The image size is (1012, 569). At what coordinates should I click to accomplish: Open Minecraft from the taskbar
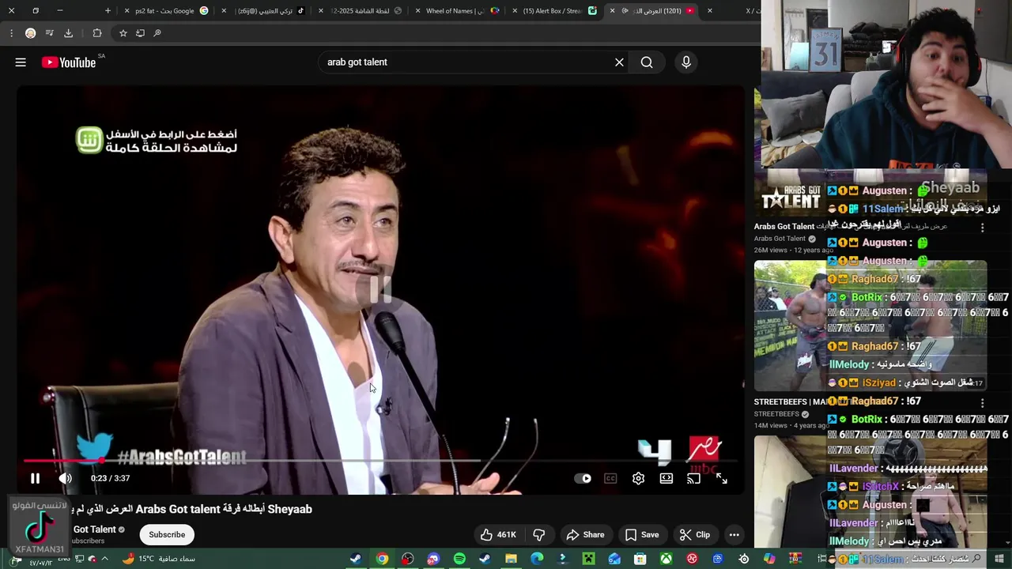point(588,559)
